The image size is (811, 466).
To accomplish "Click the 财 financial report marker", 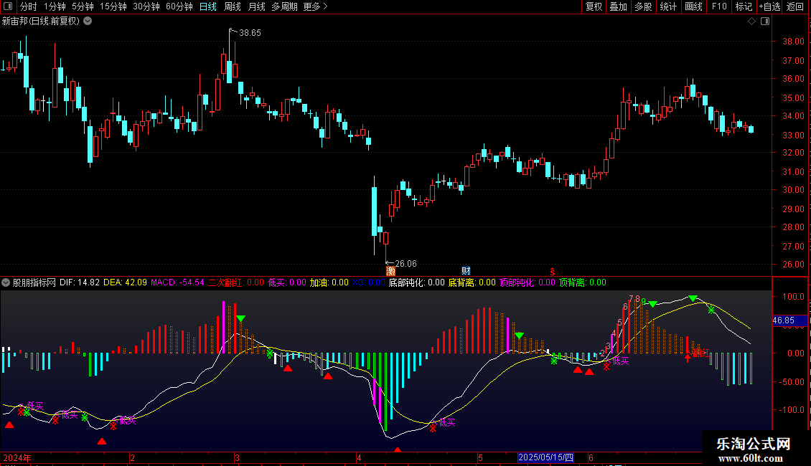I will pos(466,271).
